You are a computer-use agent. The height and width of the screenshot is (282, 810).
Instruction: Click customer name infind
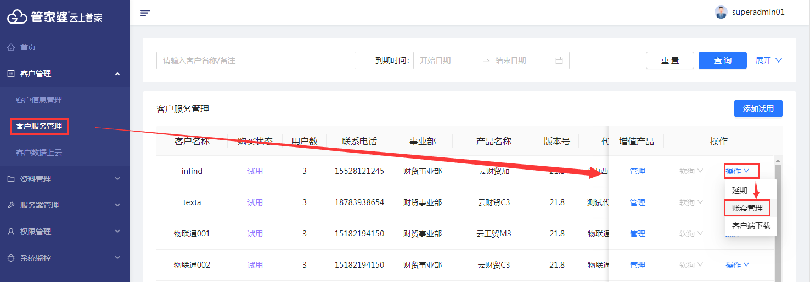(x=192, y=171)
